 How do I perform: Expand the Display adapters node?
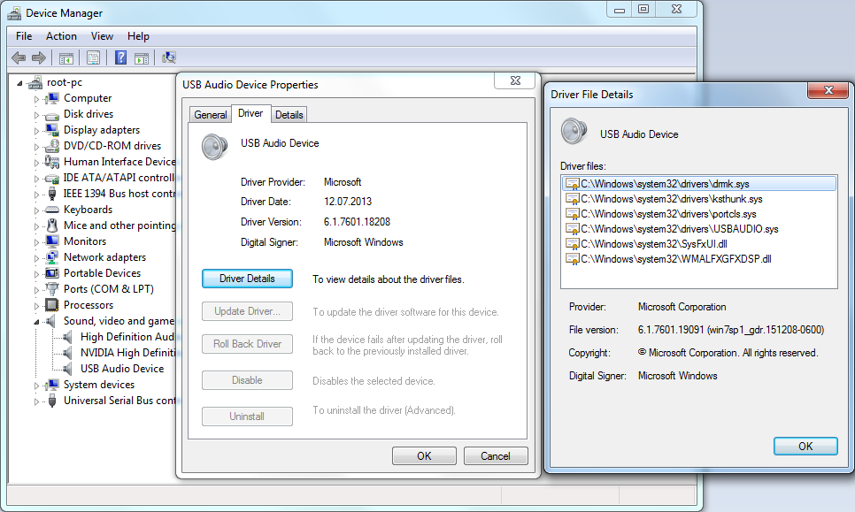37,131
